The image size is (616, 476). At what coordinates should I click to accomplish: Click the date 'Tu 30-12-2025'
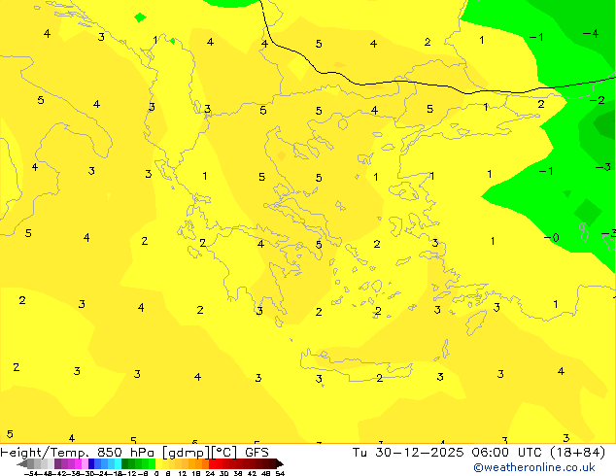pos(408,453)
